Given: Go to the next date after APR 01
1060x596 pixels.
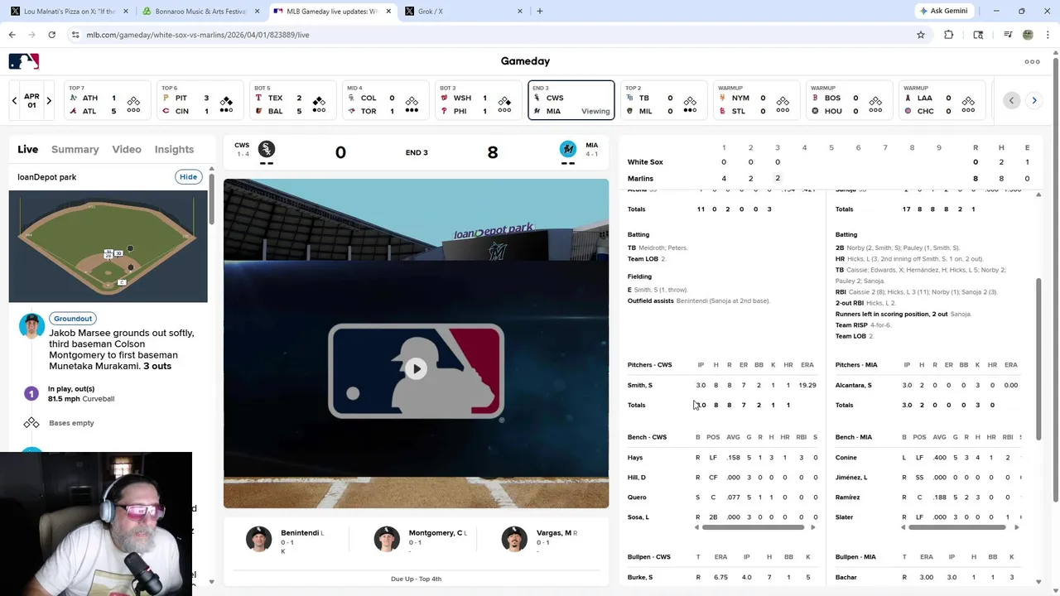Looking at the screenshot, I should 49,100.
